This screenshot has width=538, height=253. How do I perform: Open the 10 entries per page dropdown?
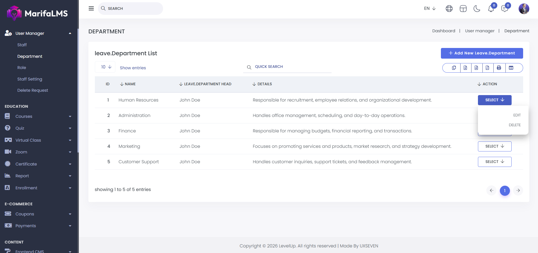[x=105, y=67]
